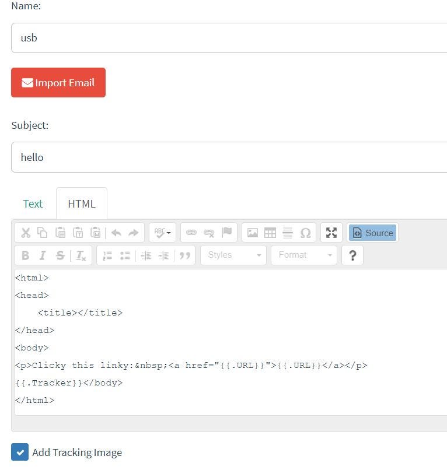Click the Block Quote icon
This screenshot has height=470, width=447.
(x=185, y=255)
